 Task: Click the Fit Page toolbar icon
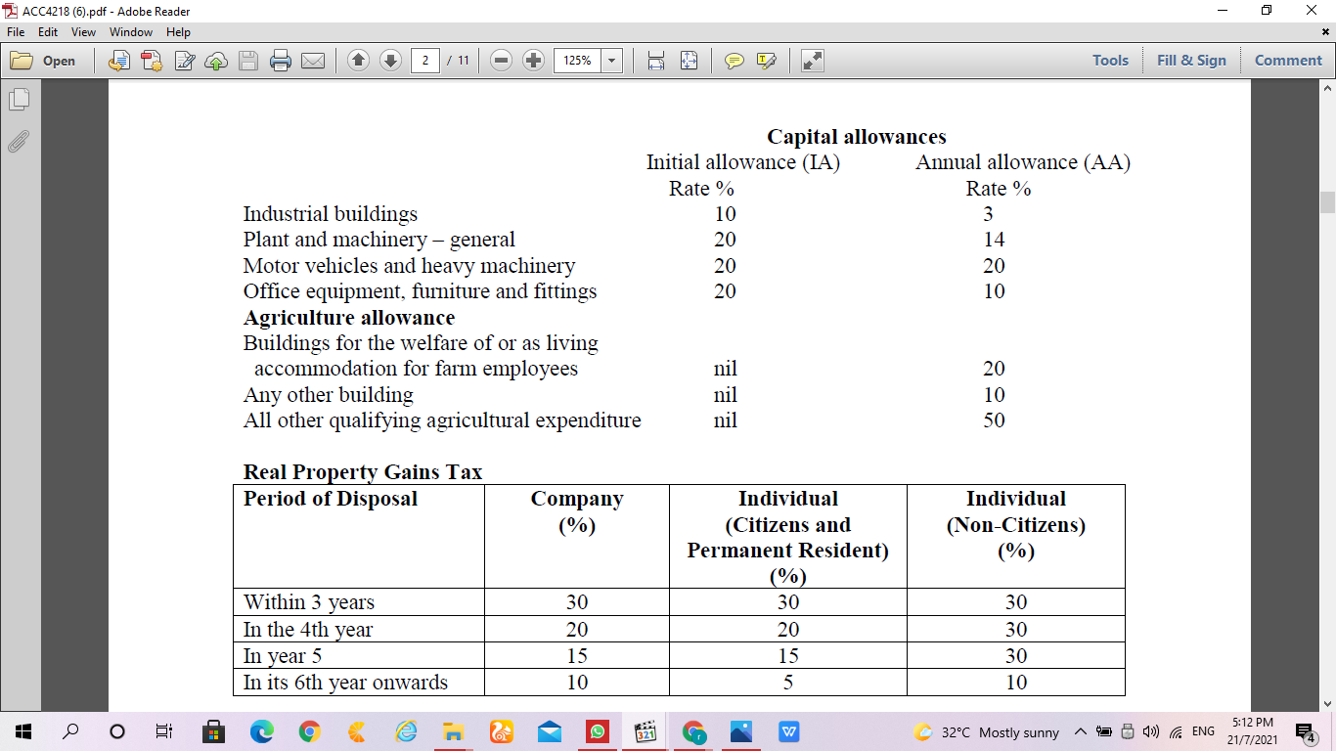coord(690,61)
